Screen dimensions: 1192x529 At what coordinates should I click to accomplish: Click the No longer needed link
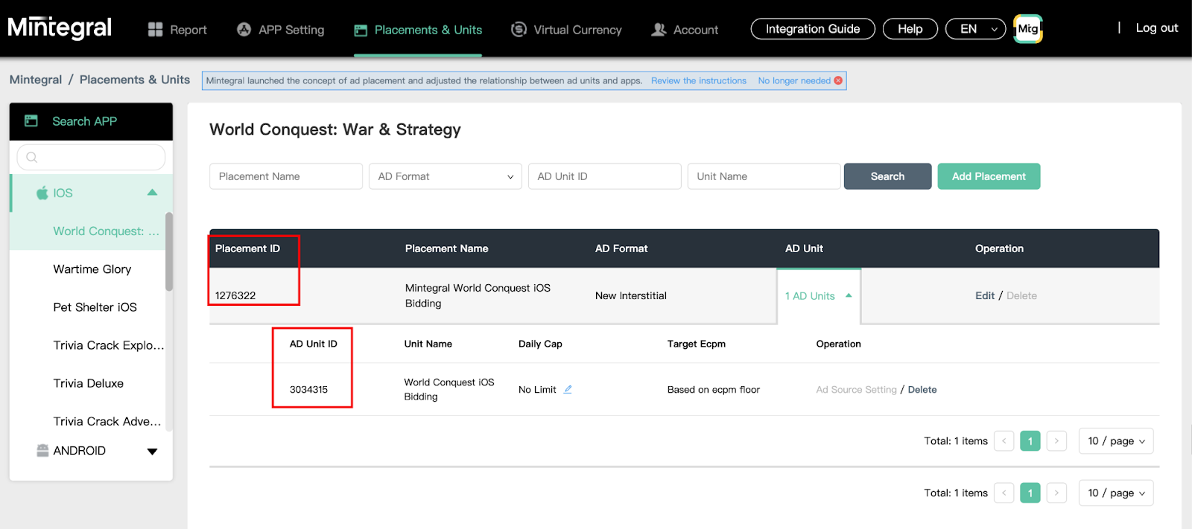click(x=794, y=80)
